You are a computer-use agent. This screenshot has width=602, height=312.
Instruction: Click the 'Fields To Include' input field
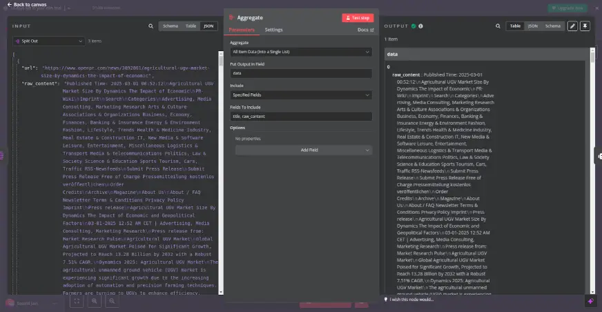point(301,117)
